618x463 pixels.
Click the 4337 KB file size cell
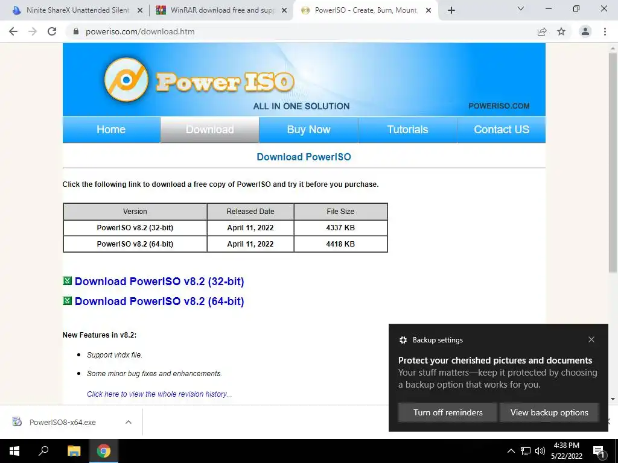(x=340, y=227)
